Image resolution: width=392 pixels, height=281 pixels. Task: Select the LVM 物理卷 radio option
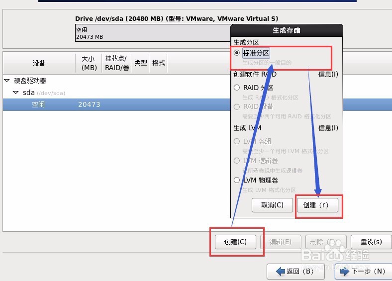click(x=236, y=180)
